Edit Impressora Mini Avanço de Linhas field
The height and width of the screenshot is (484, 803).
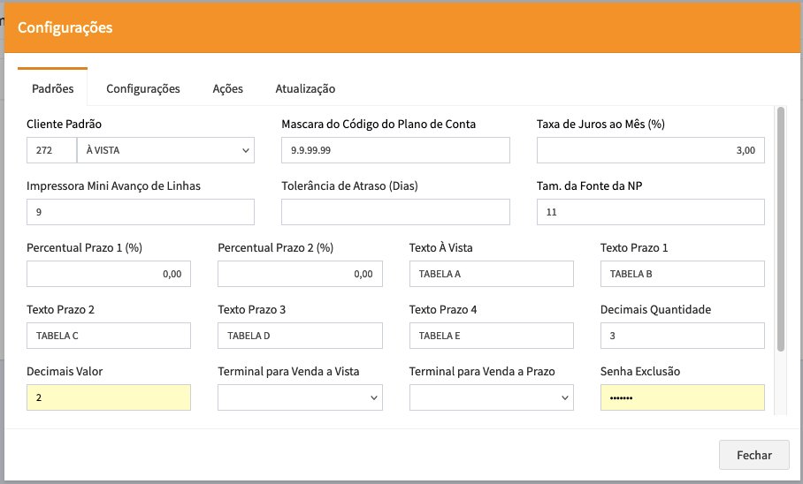point(141,212)
